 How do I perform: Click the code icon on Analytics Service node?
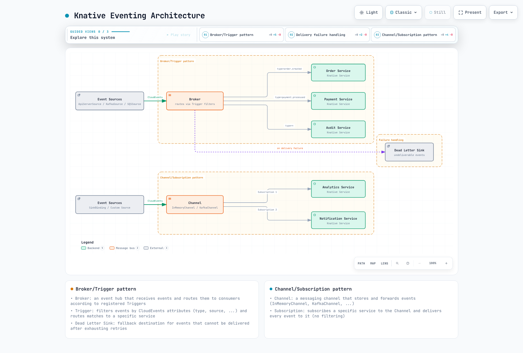click(x=315, y=184)
